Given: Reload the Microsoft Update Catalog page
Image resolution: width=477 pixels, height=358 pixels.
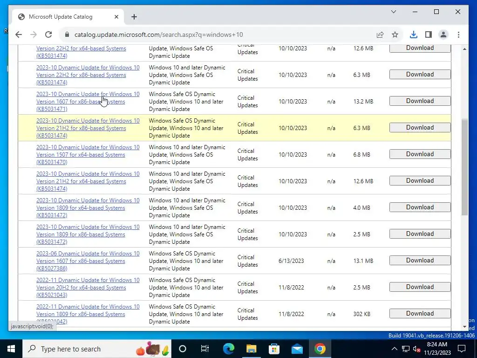Looking at the screenshot, I should (48, 34).
